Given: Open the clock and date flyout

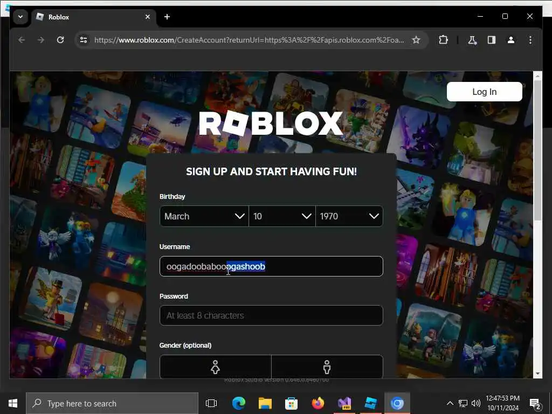Looking at the screenshot, I should 503,403.
